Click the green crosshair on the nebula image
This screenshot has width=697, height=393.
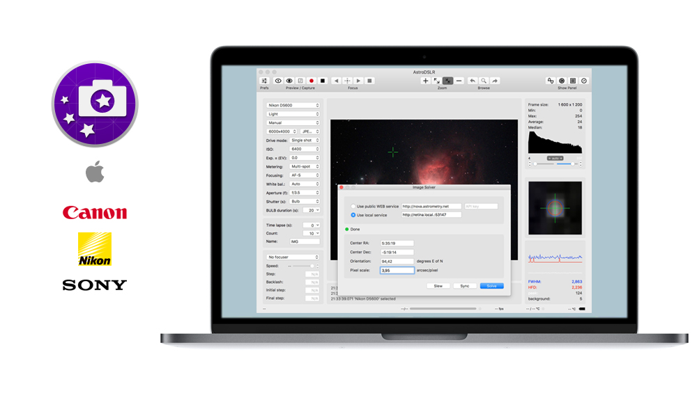pos(393,152)
